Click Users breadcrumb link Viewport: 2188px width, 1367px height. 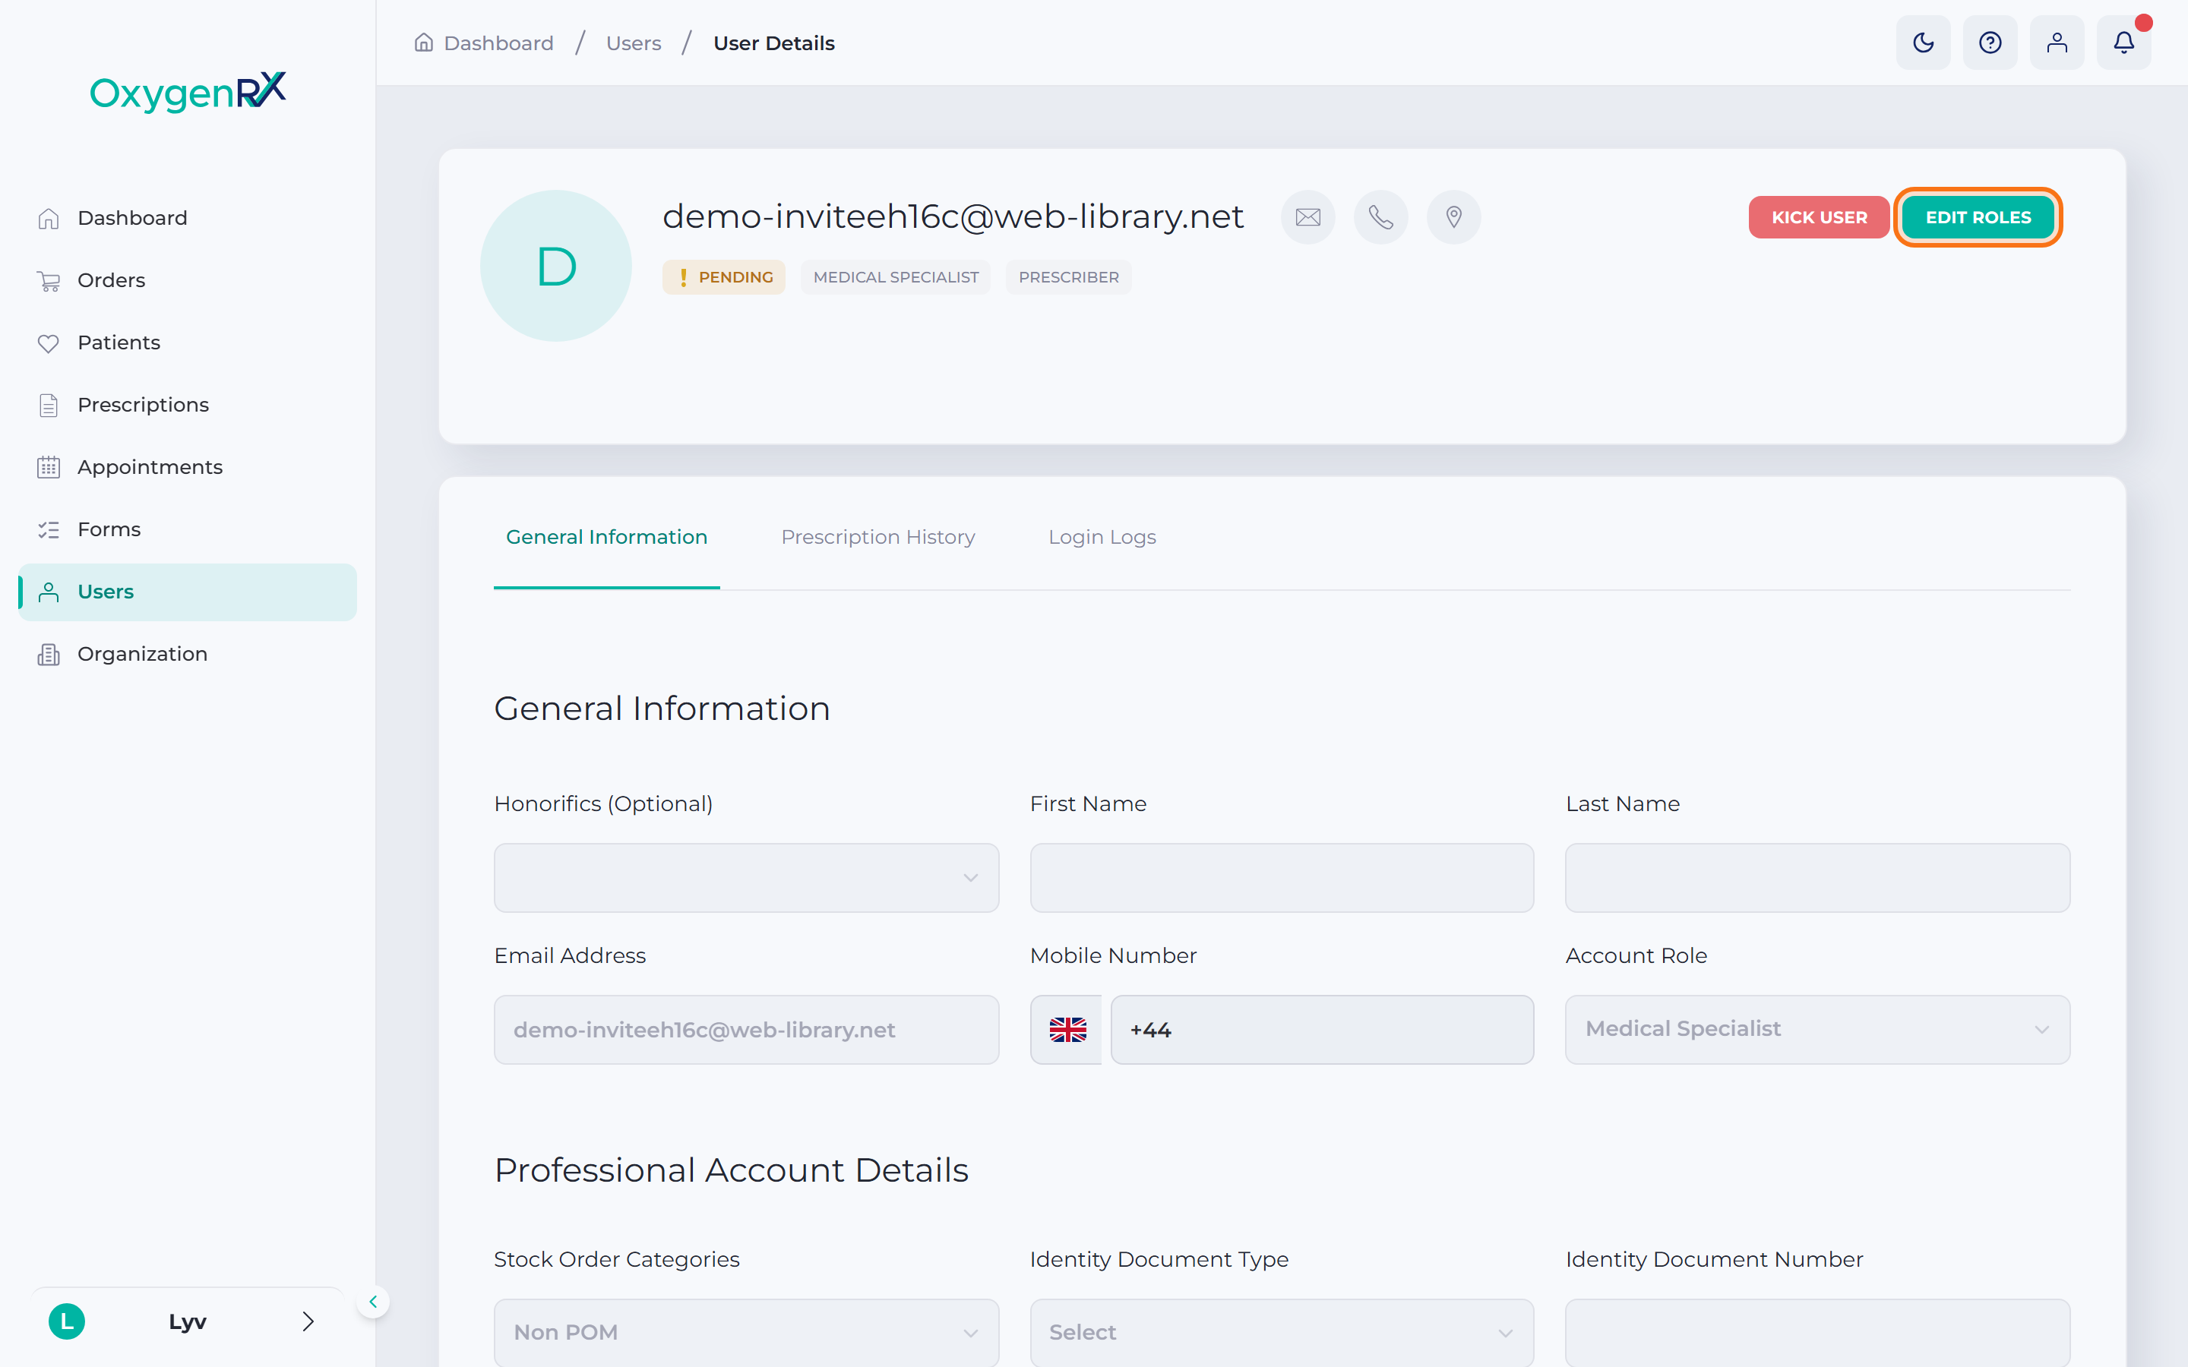(633, 43)
